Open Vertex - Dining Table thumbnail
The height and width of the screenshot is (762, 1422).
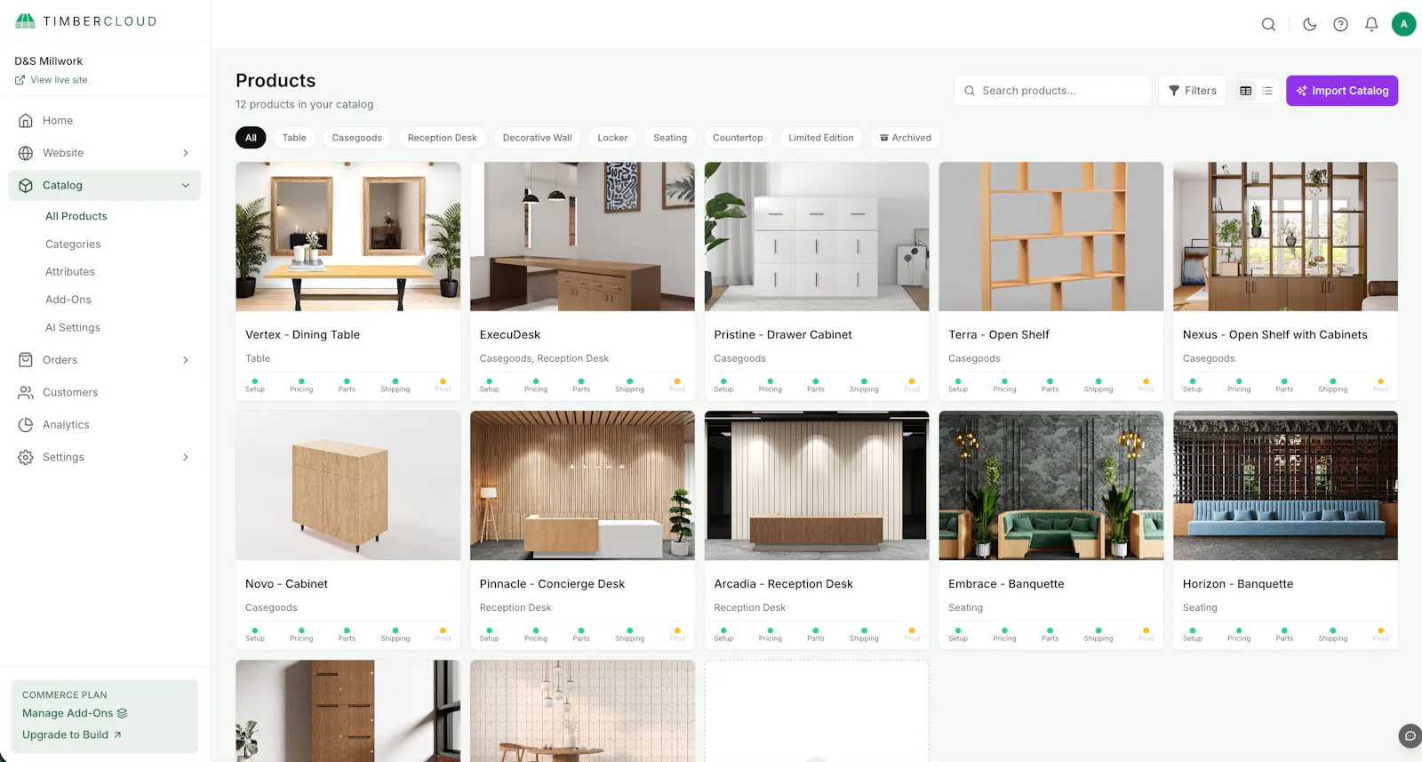tap(348, 237)
